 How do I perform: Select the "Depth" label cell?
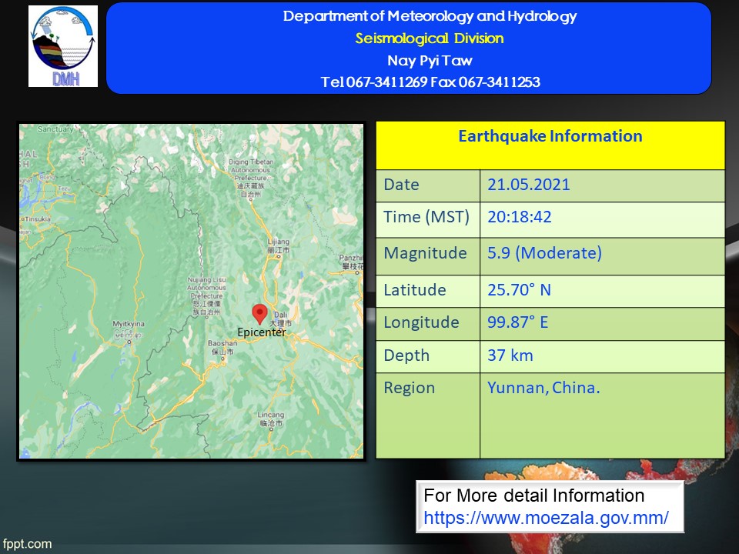click(x=428, y=356)
